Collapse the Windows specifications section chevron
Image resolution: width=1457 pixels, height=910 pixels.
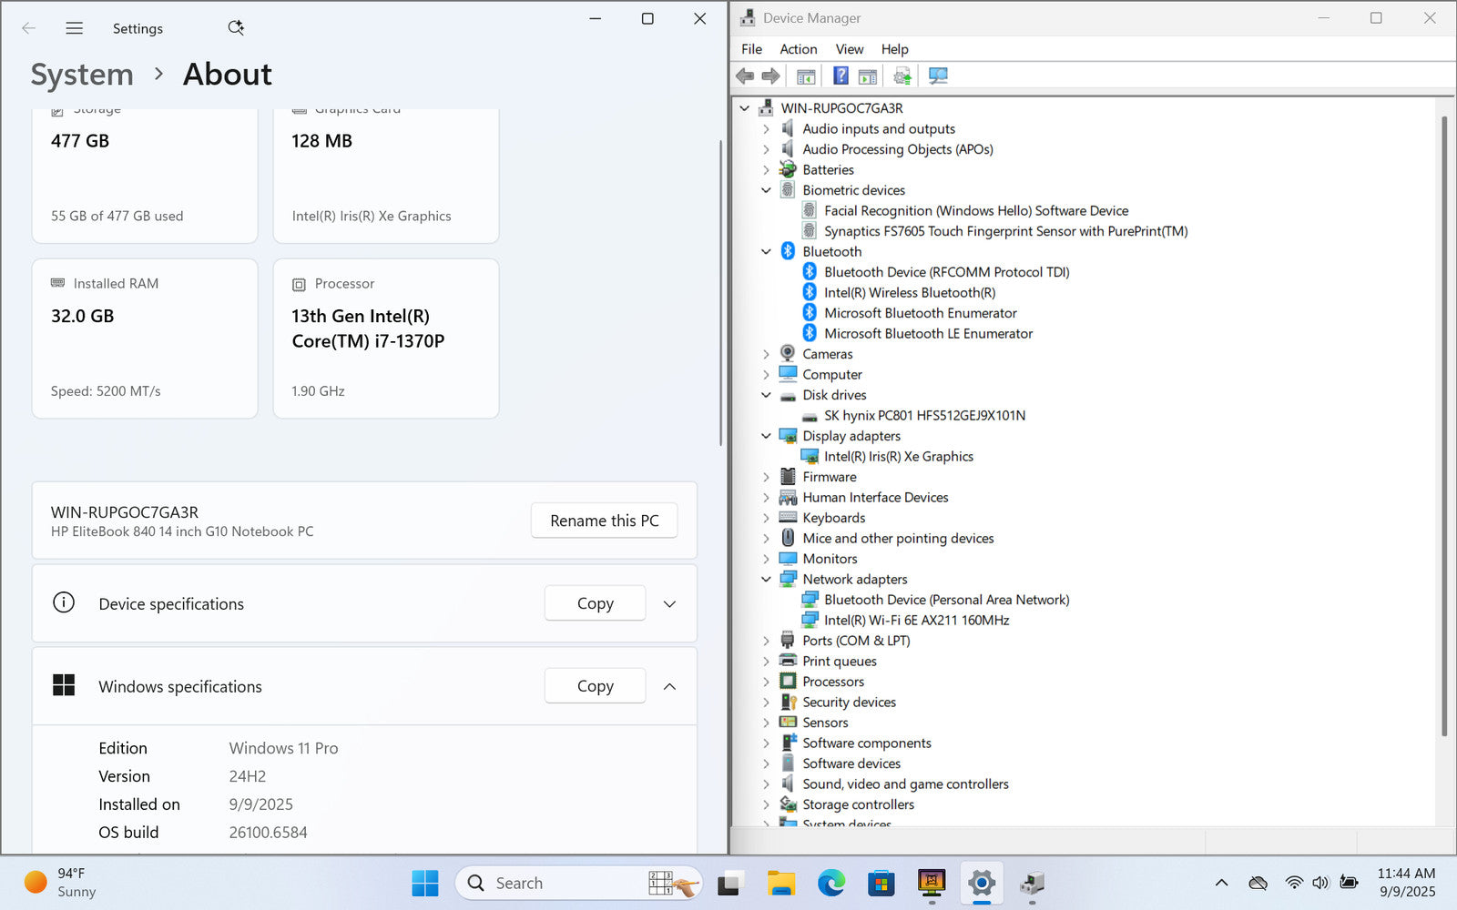(x=669, y=687)
